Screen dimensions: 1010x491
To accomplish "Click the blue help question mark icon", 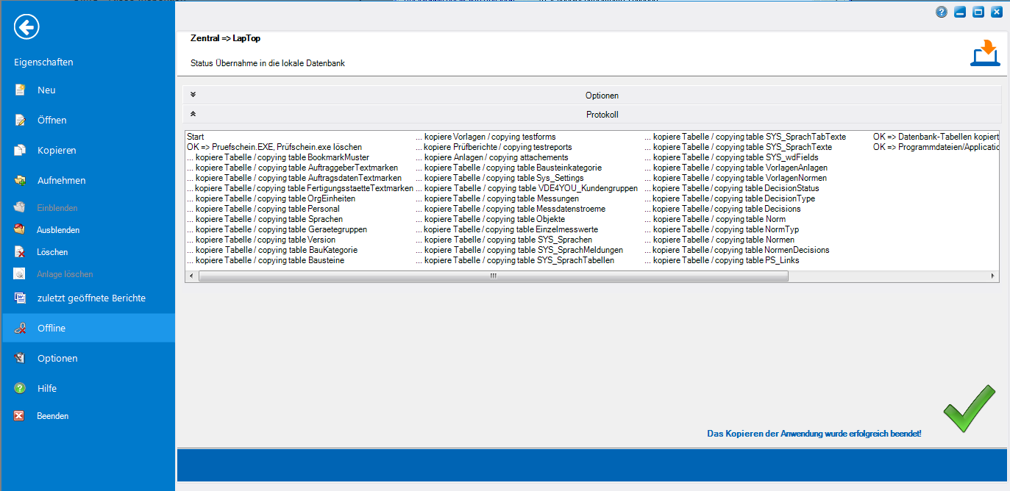I will (942, 12).
